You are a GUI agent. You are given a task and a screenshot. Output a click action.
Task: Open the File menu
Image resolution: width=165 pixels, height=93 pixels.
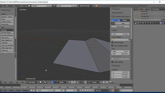pos(5,6)
